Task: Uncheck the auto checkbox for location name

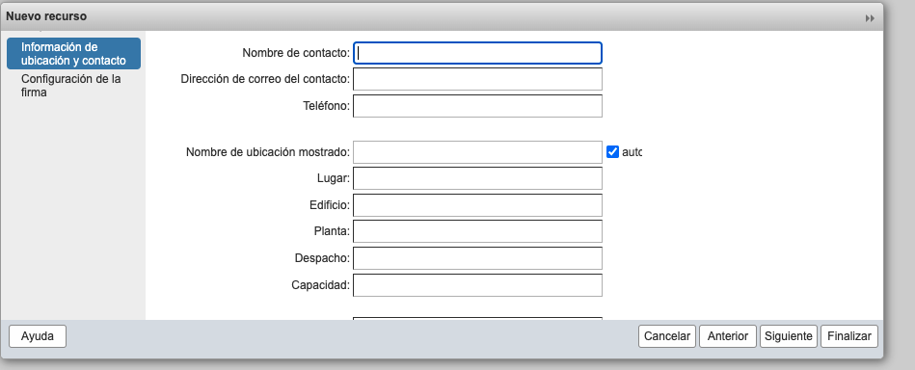Action: coord(612,151)
